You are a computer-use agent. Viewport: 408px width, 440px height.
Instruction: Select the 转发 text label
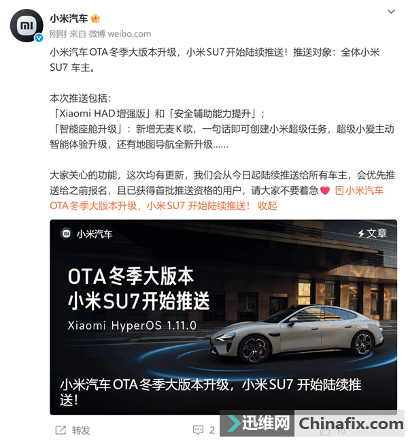tap(81, 430)
